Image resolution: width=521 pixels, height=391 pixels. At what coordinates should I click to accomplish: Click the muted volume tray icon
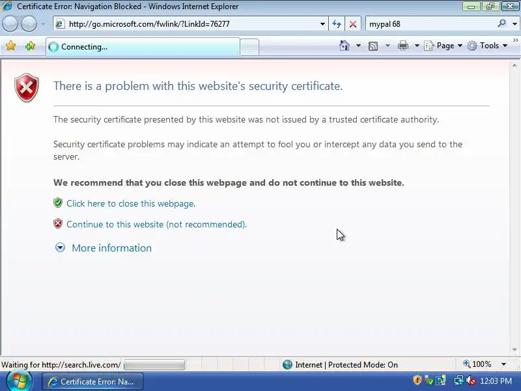click(470, 381)
